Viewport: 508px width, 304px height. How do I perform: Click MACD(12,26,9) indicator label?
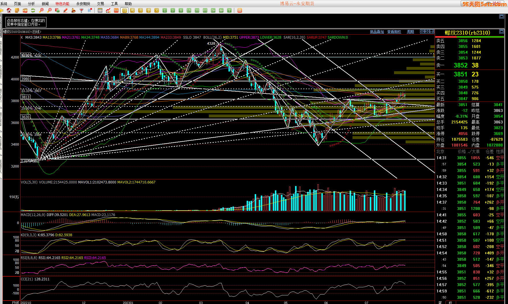click(x=33, y=215)
